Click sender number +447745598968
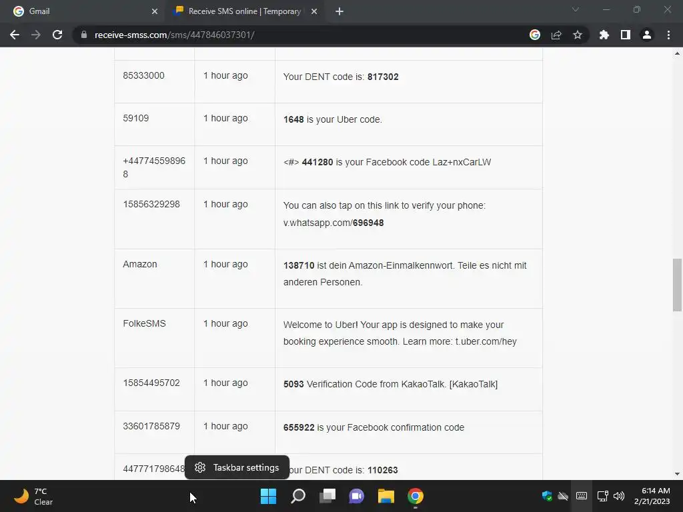Image resolution: width=683 pixels, height=512 pixels. point(154,167)
